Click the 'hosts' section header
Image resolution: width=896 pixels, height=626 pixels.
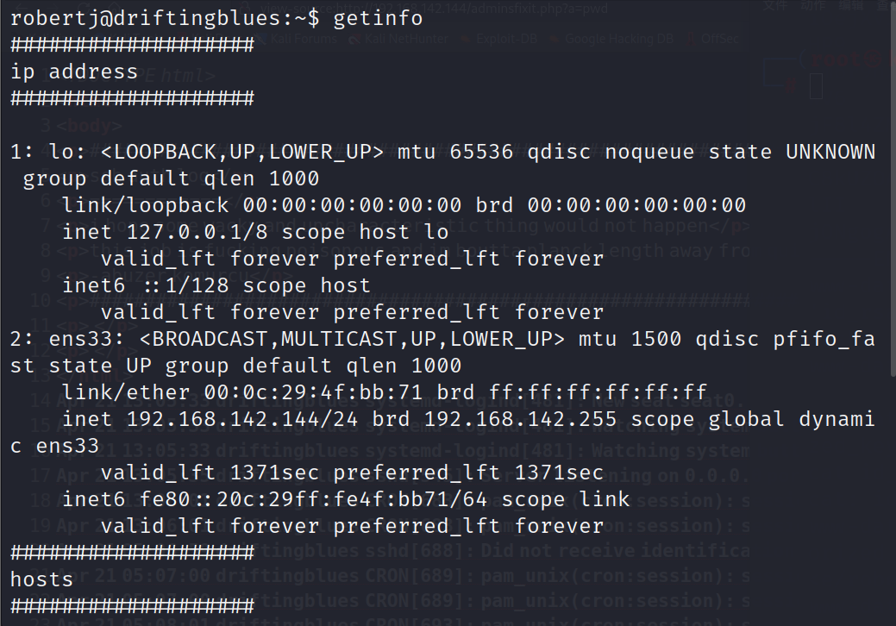(41, 579)
